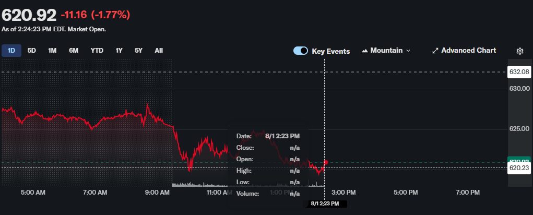Click the 5:00 PM time axis label
This screenshot has height=215, width=533.
[406, 193]
